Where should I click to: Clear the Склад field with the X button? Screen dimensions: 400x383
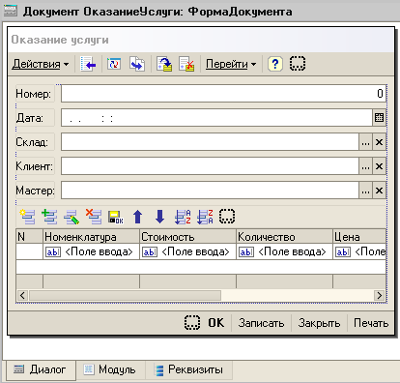[x=379, y=142]
